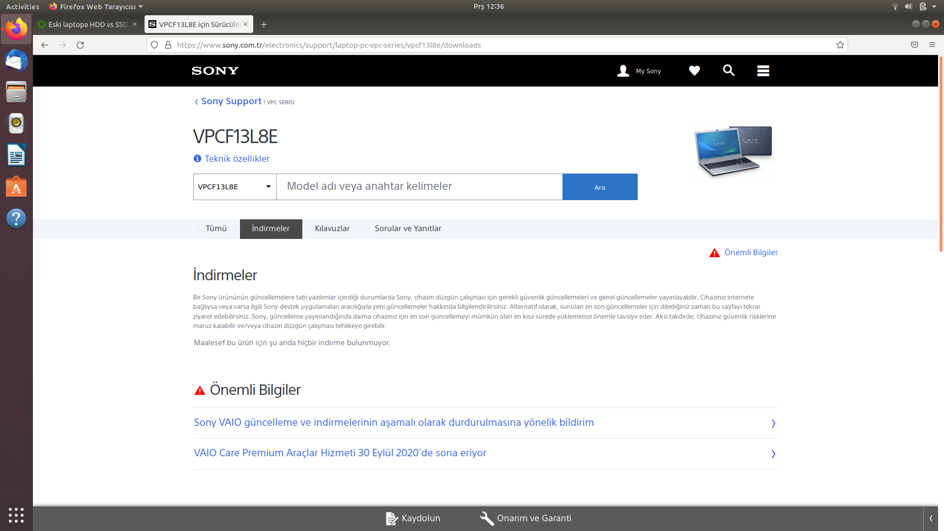Focus the model name search field
Image resolution: width=944 pixels, height=531 pixels.
point(419,187)
